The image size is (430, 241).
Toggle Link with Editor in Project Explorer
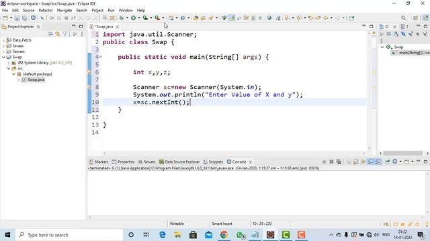pos(58,34)
